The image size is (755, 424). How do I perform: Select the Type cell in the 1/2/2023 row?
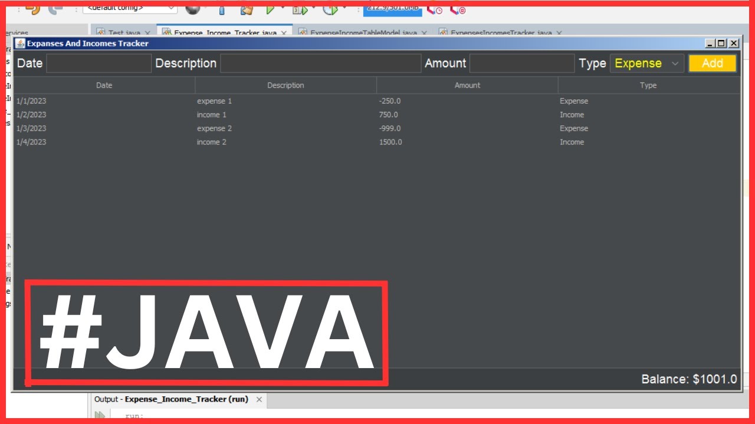(x=649, y=115)
